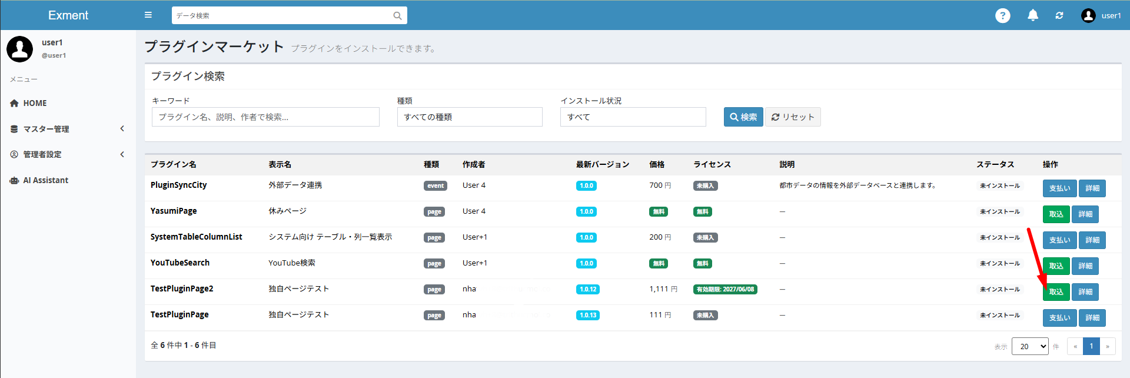
Task: Click the マスター管理 database icon
Action: [14, 129]
